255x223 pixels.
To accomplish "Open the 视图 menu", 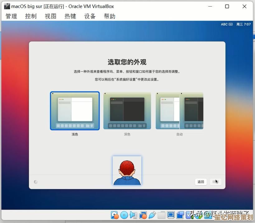I will click(50, 16).
